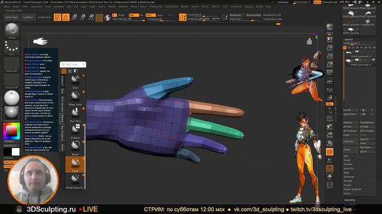This screenshot has width=382, height=214.
Task: Toggle the Rgb channel button
Action: 134,15
